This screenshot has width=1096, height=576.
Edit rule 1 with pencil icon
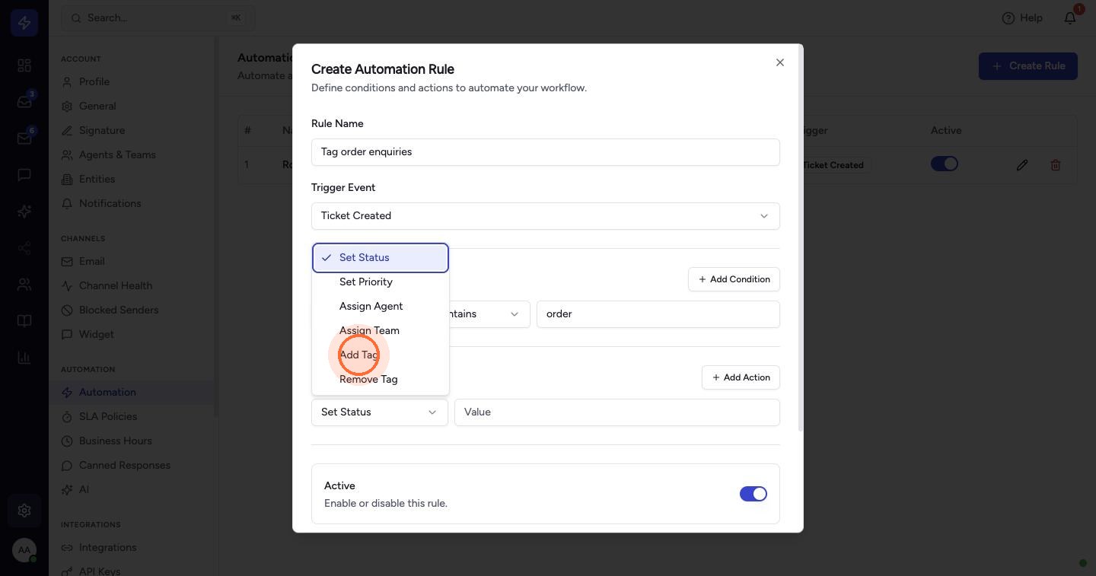[1022, 164]
